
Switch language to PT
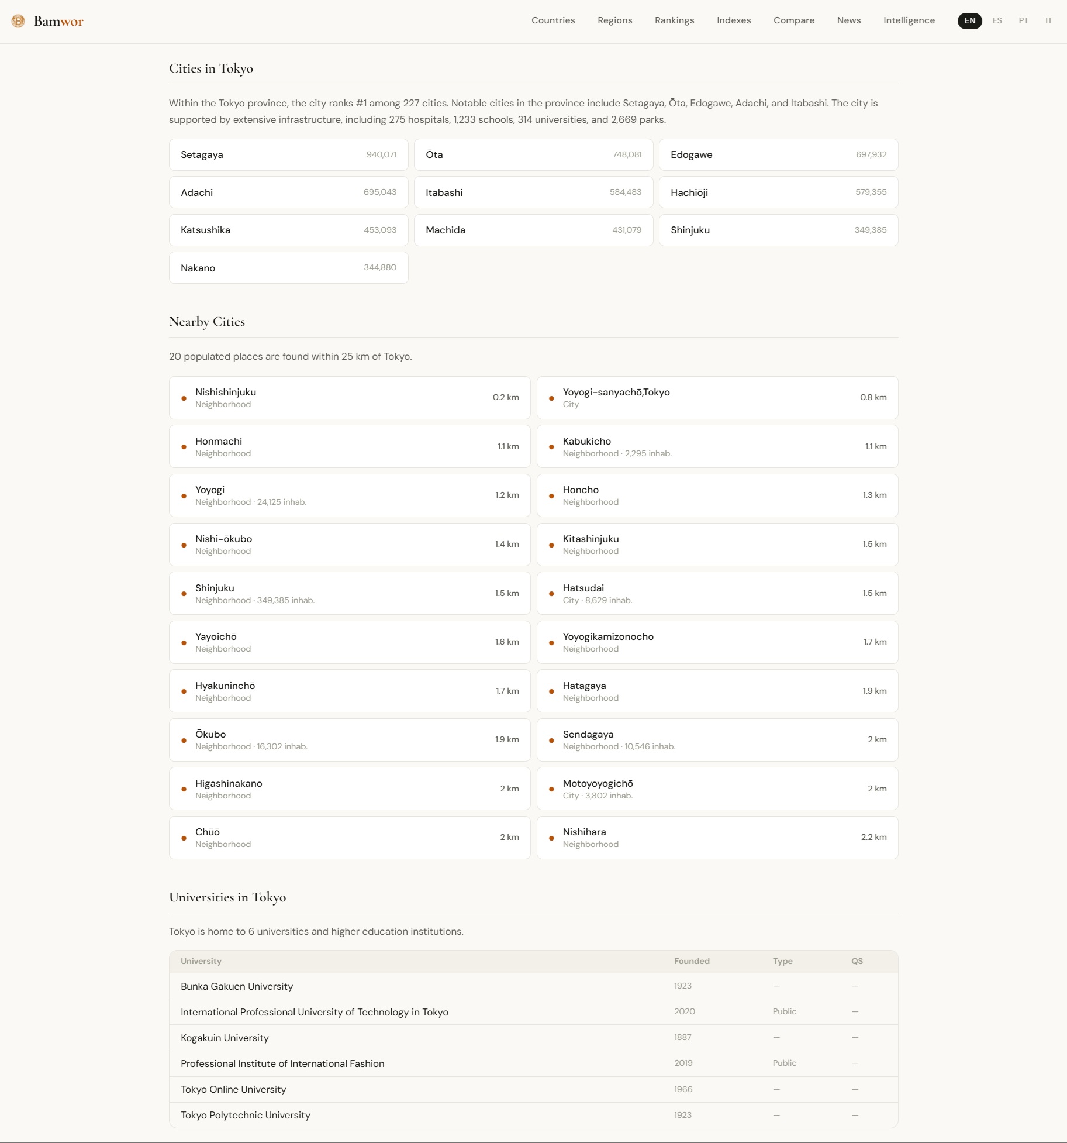pos(1024,20)
